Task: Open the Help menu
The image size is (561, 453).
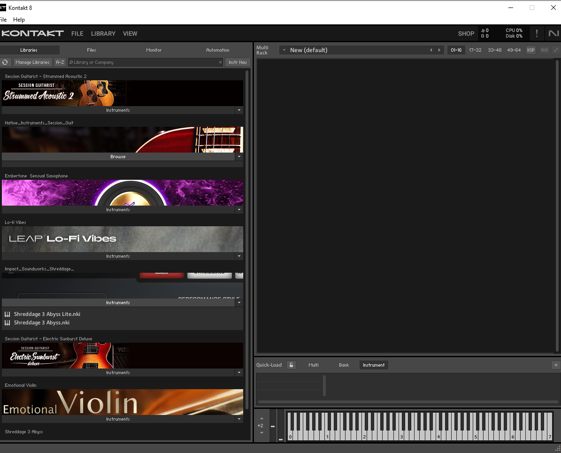Action: (19, 20)
